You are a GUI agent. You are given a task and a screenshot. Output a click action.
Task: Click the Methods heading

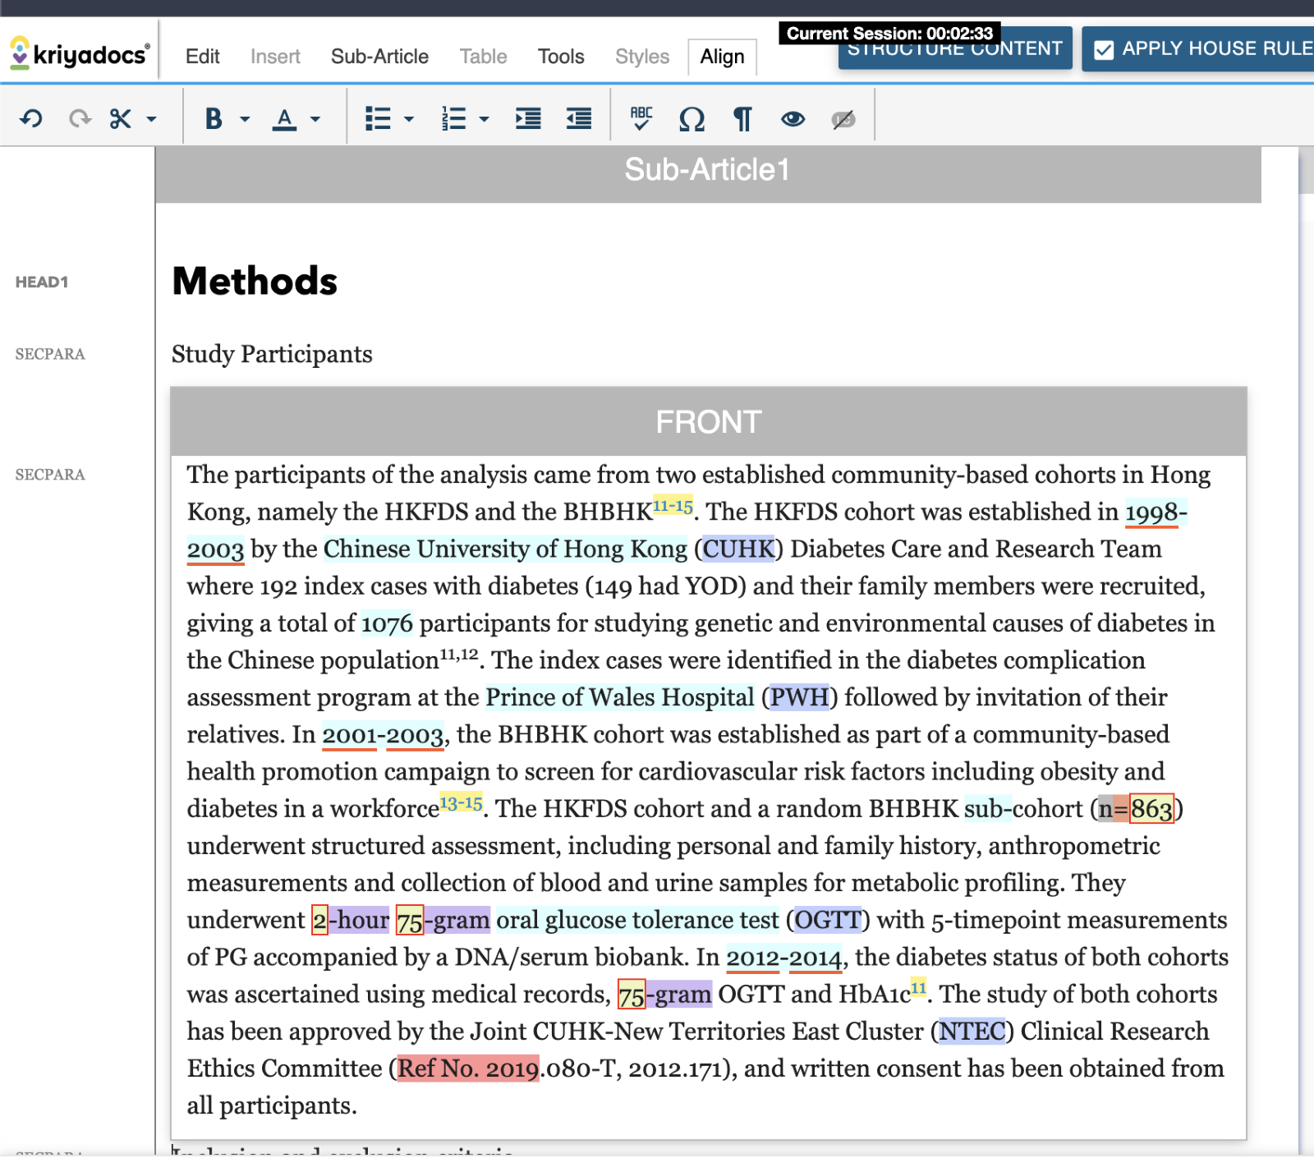tap(255, 281)
